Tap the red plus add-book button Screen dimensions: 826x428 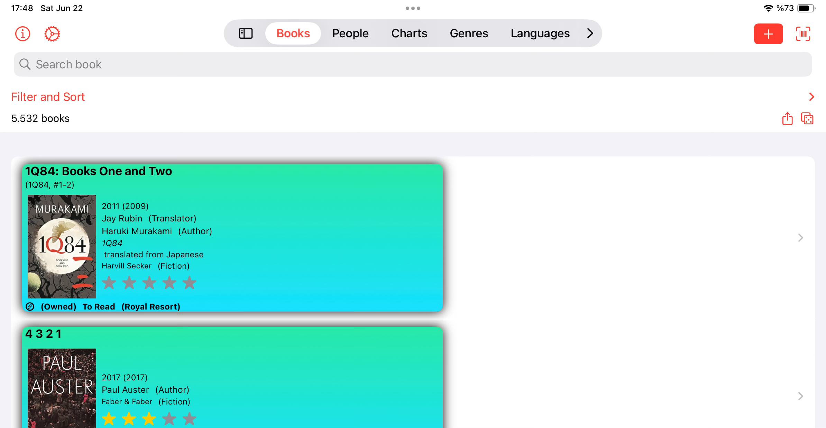click(x=768, y=34)
